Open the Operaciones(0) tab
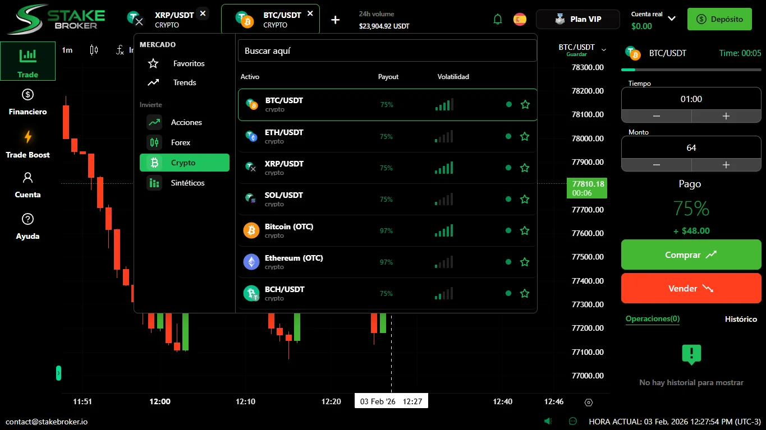766x430 pixels. 653,319
